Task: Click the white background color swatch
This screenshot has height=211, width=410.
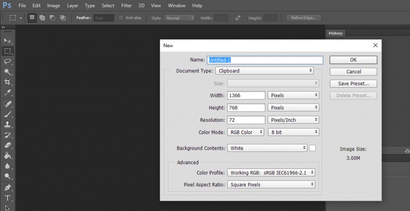Action: click(312, 148)
